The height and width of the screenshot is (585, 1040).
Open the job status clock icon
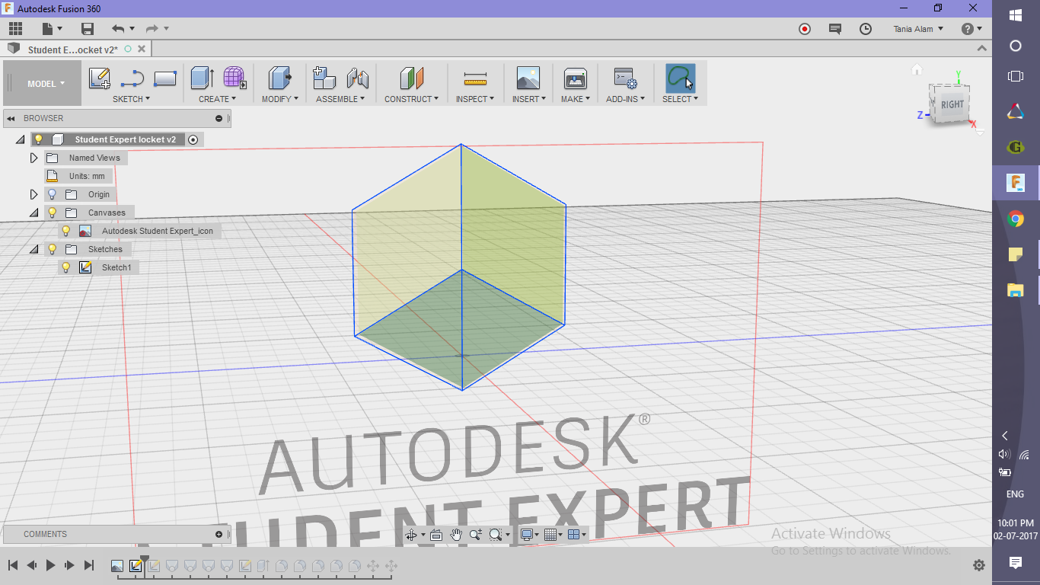pyautogui.click(x=866, y=29)
